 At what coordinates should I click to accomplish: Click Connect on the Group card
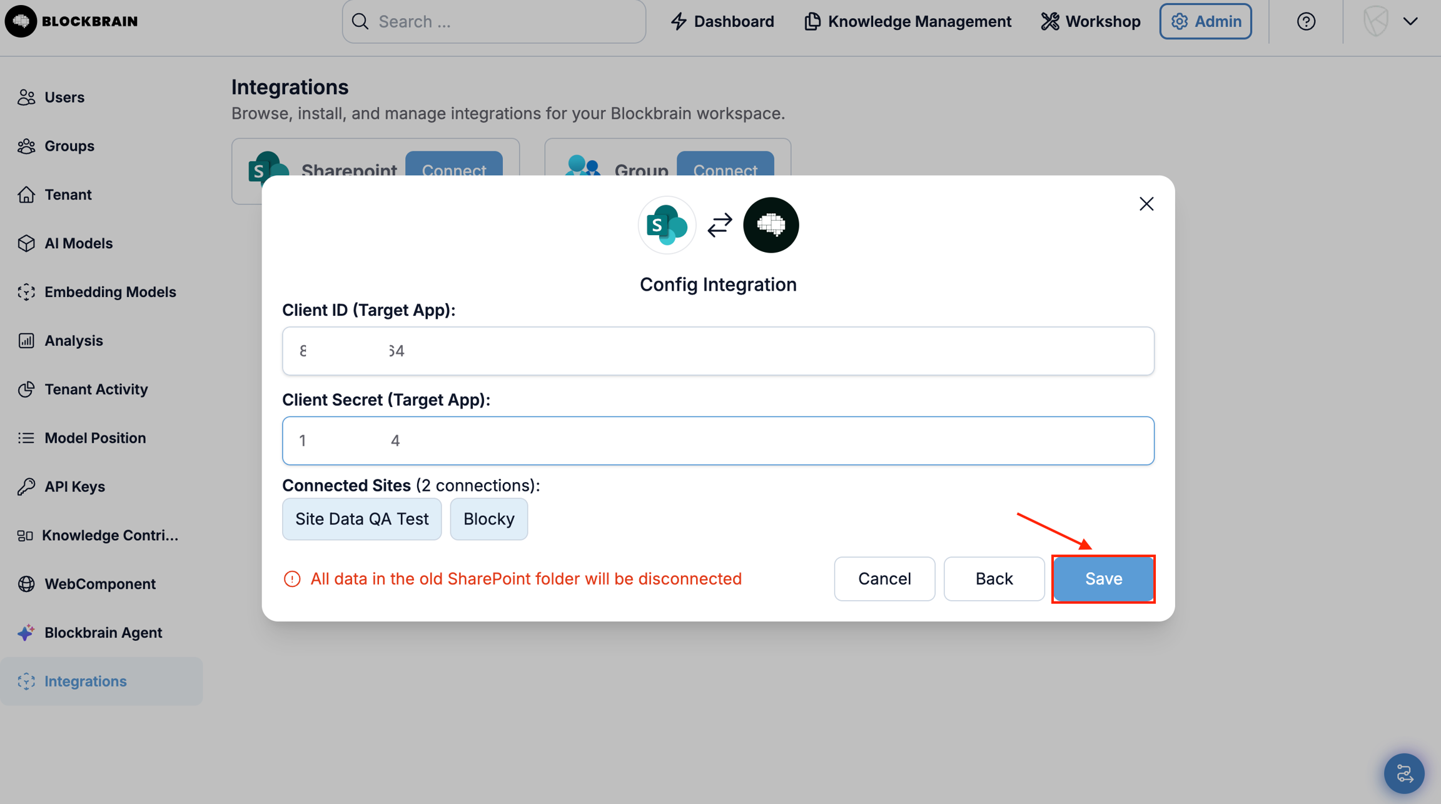pos(725,164)
